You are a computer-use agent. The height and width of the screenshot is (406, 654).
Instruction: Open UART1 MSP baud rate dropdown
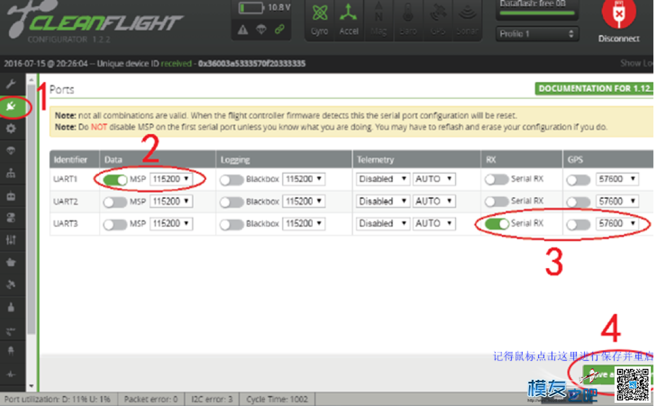pos(171,179)
